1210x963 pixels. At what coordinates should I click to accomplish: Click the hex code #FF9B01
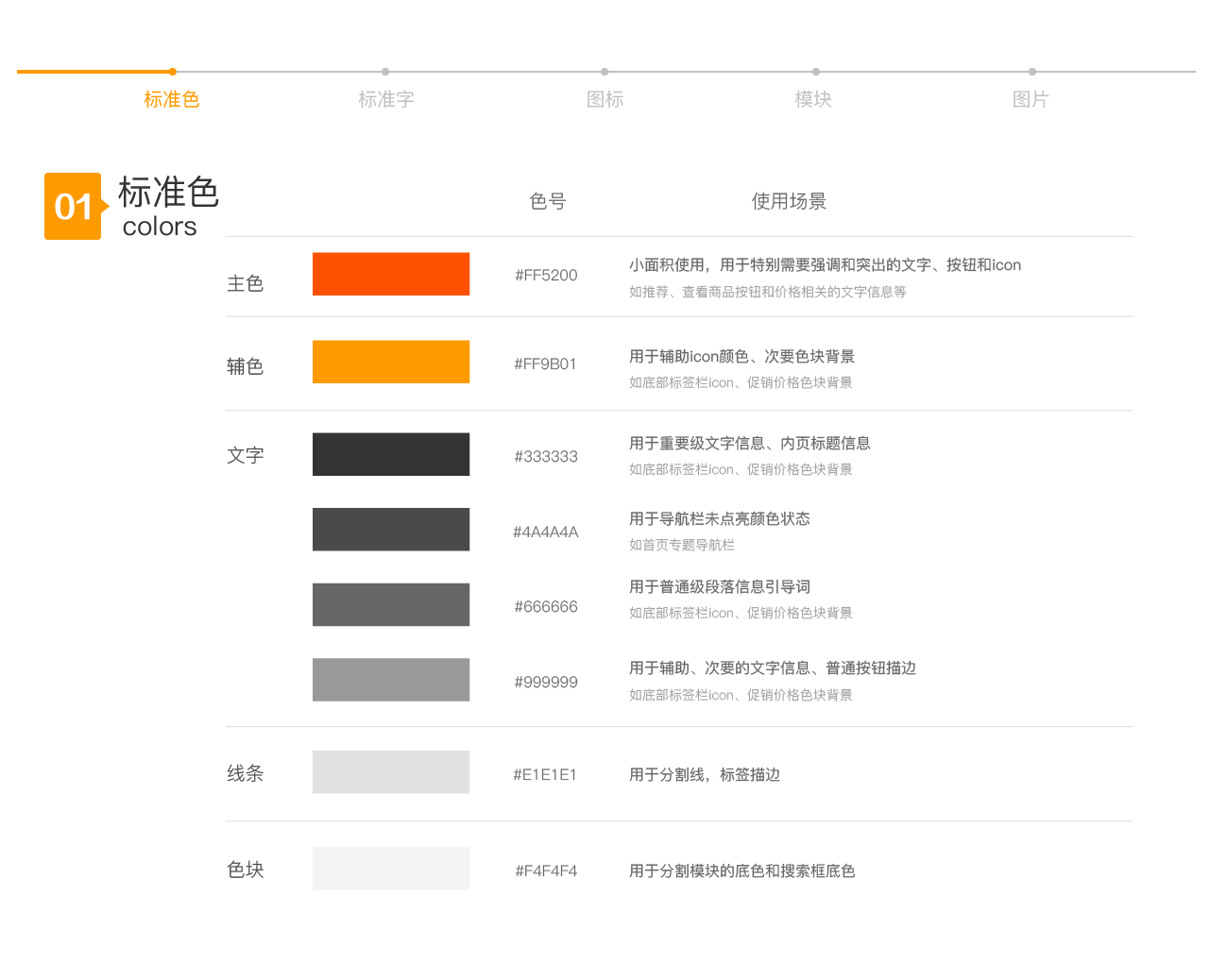(545, 363)
